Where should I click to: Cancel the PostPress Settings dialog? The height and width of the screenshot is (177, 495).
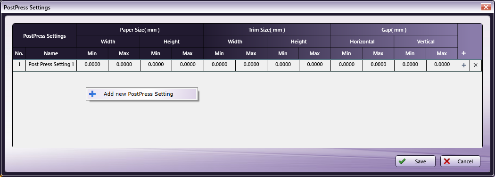pyautogui.click(x=460, y=161)
